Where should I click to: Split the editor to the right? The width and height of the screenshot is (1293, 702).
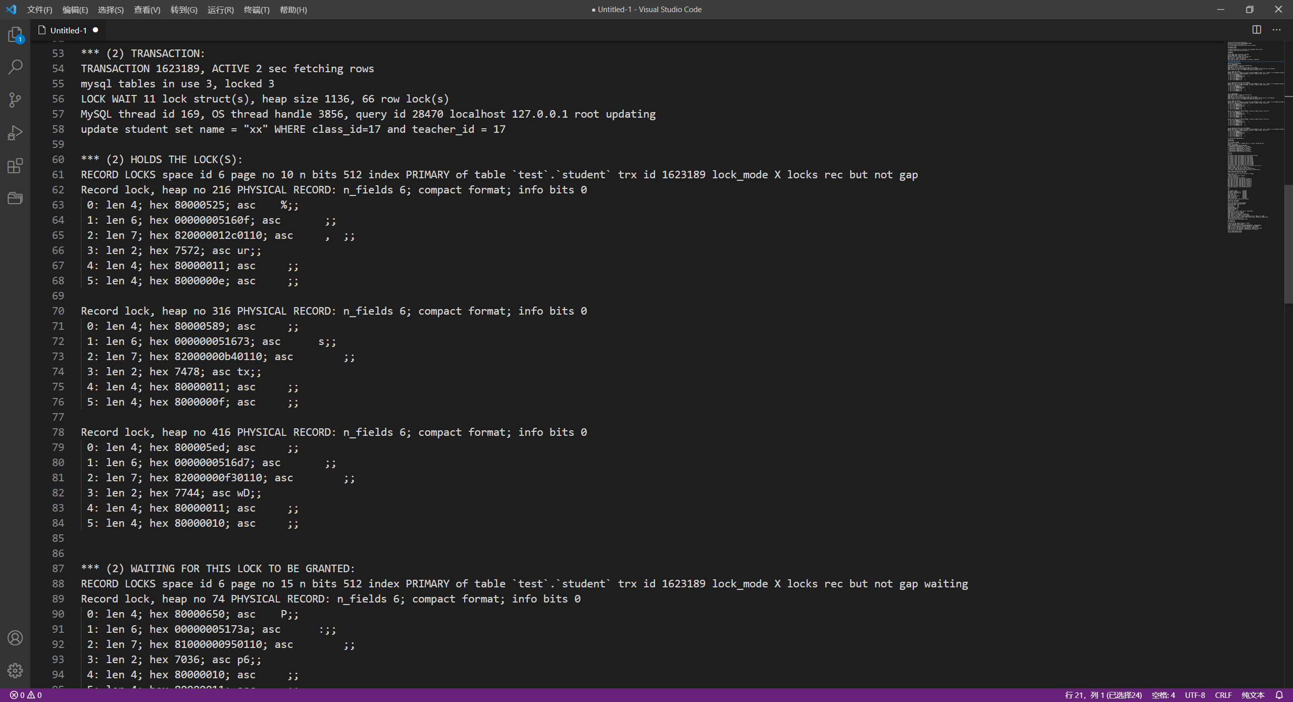[1257, 30]
